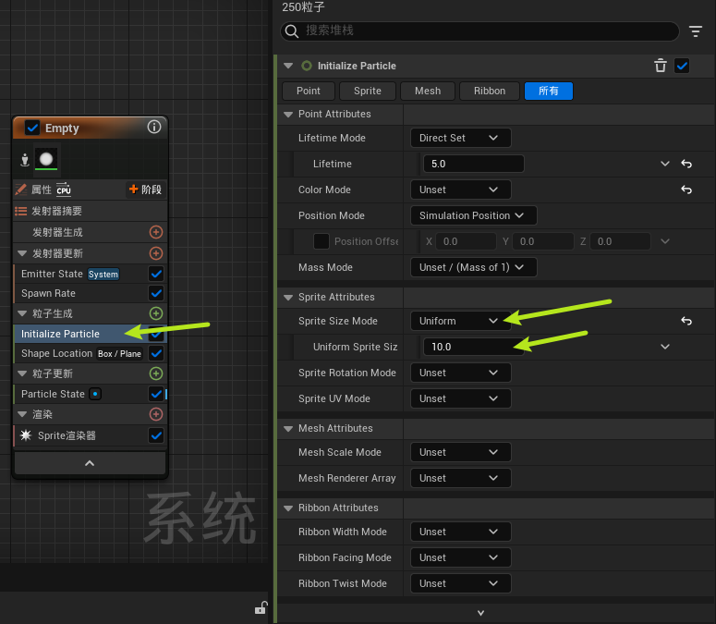Disable the Spawn Rate module checkbox
Viewport: 716px width, 624px height.
[x=156, y=293]
